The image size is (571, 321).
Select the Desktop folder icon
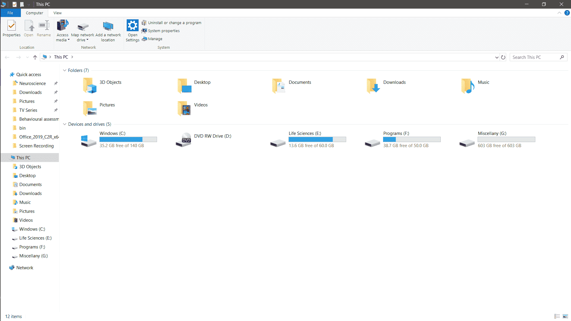184,86
